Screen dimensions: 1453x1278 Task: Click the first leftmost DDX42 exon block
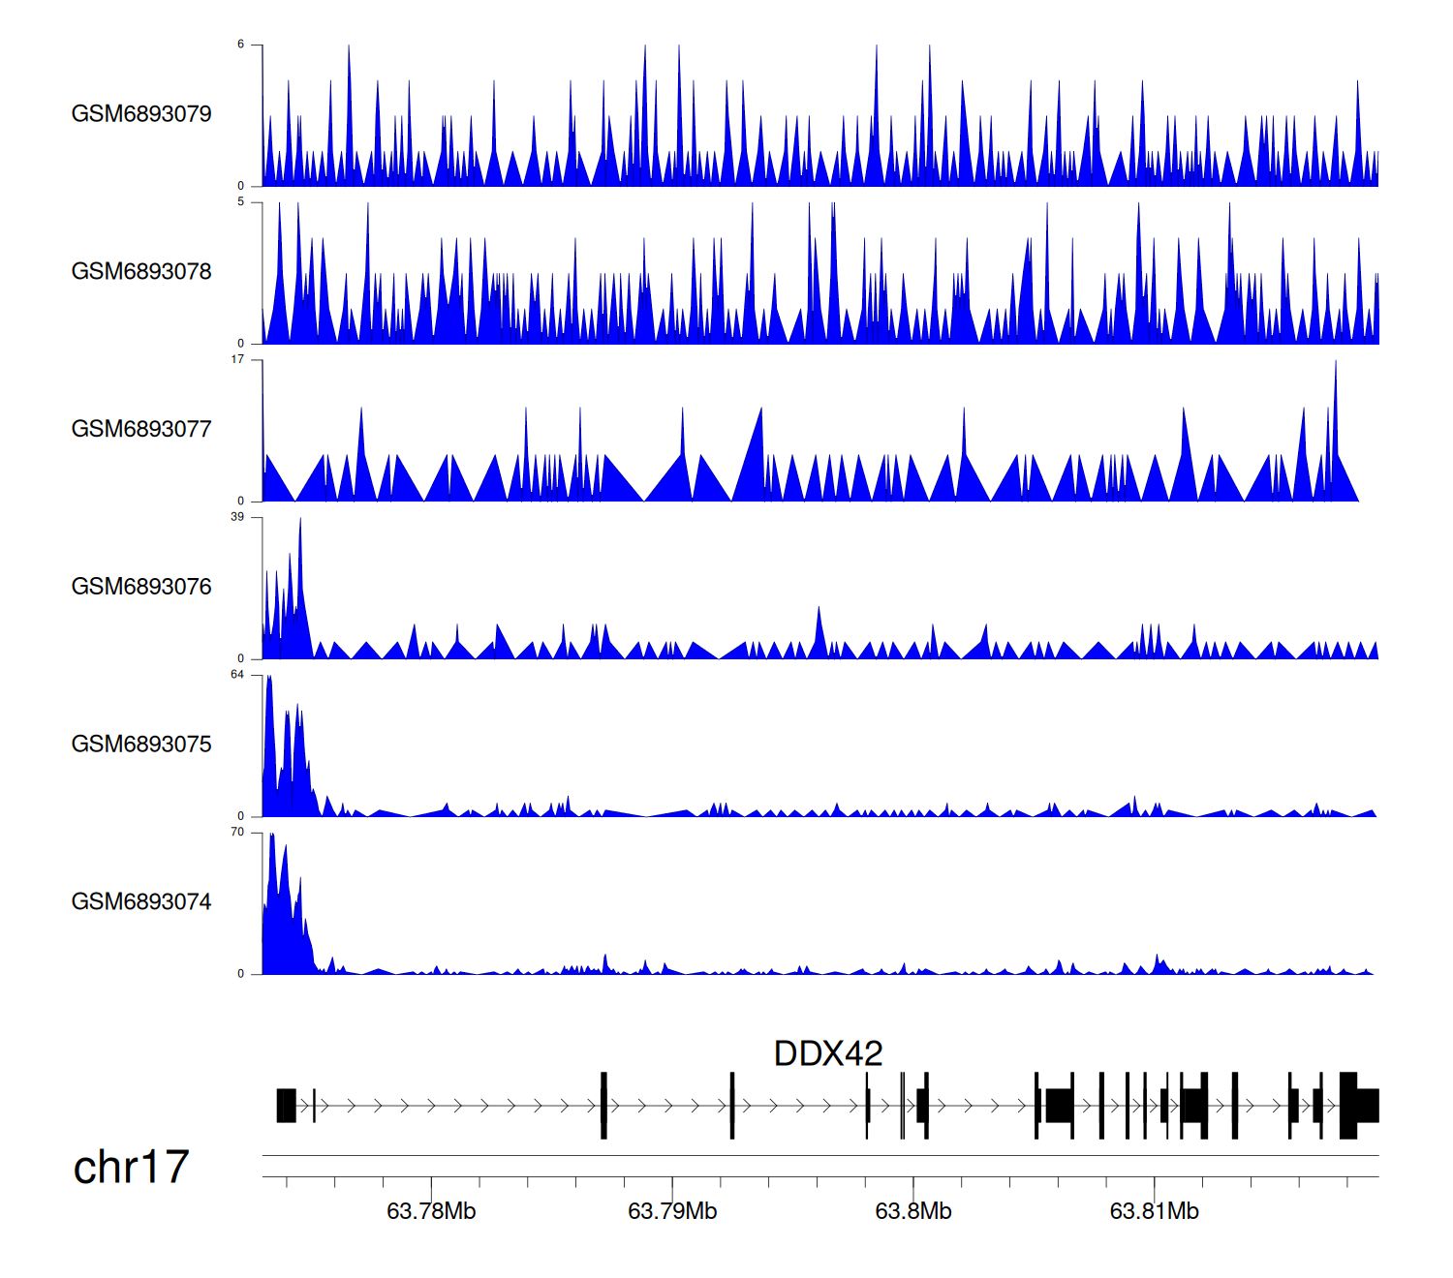click(x=286, y=1106)
